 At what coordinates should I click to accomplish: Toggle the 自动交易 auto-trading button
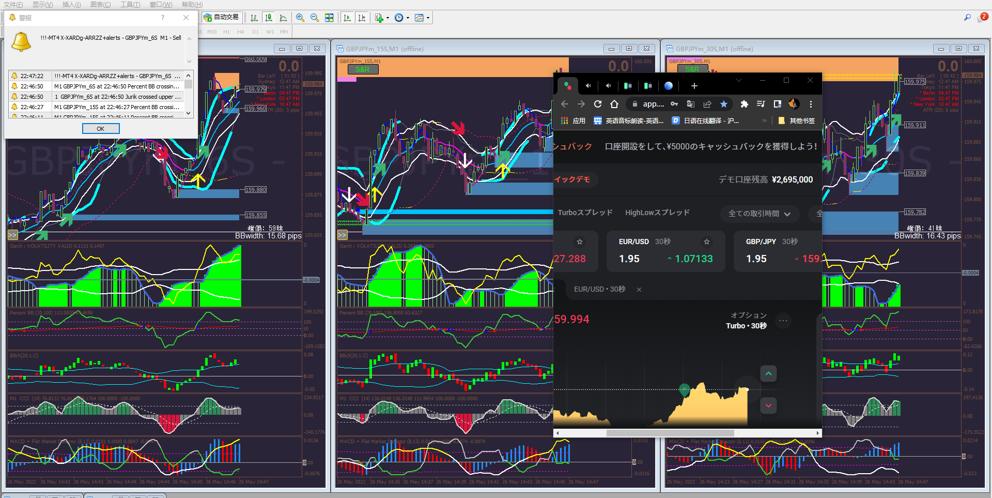click(x=221, y=18)
